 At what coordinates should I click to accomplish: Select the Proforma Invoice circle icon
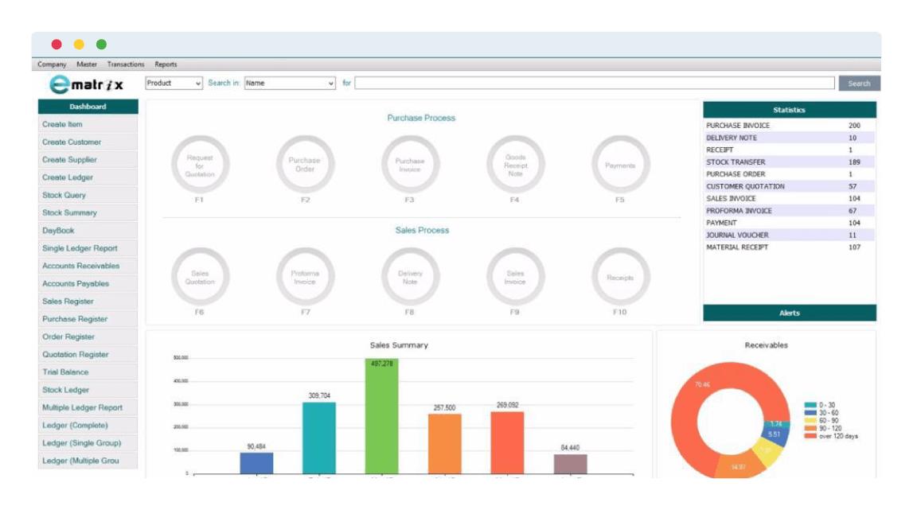point(305,277)
